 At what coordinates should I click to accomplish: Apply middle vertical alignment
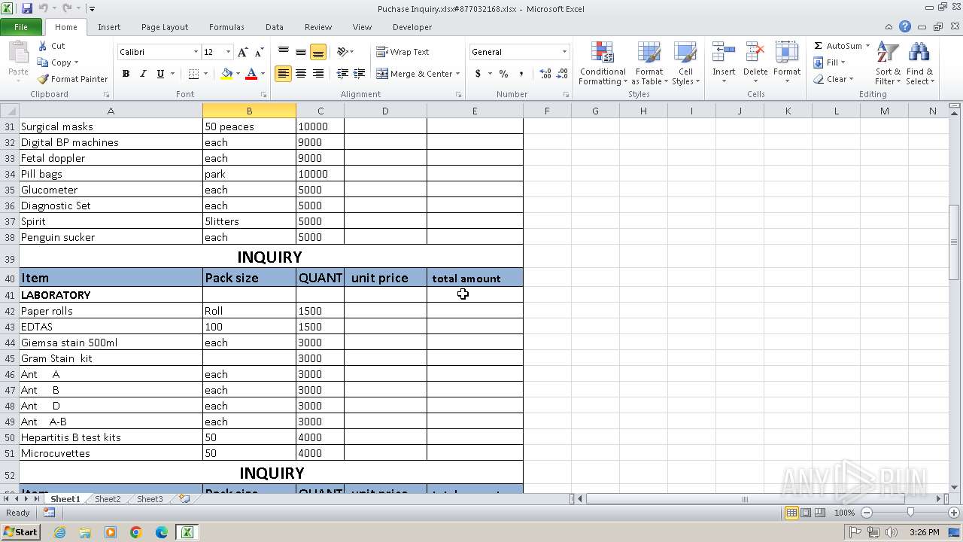pos(301,52)
